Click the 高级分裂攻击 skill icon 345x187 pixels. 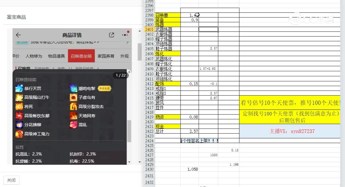74,106
